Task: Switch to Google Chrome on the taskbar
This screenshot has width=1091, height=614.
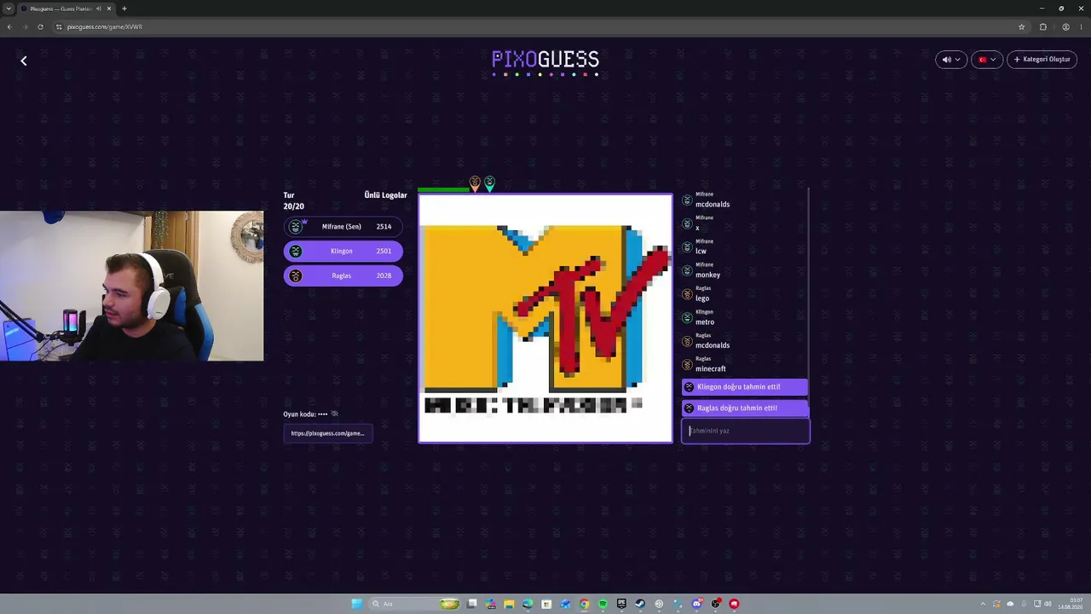Action: pyautogui.click(x=584, y=604)
